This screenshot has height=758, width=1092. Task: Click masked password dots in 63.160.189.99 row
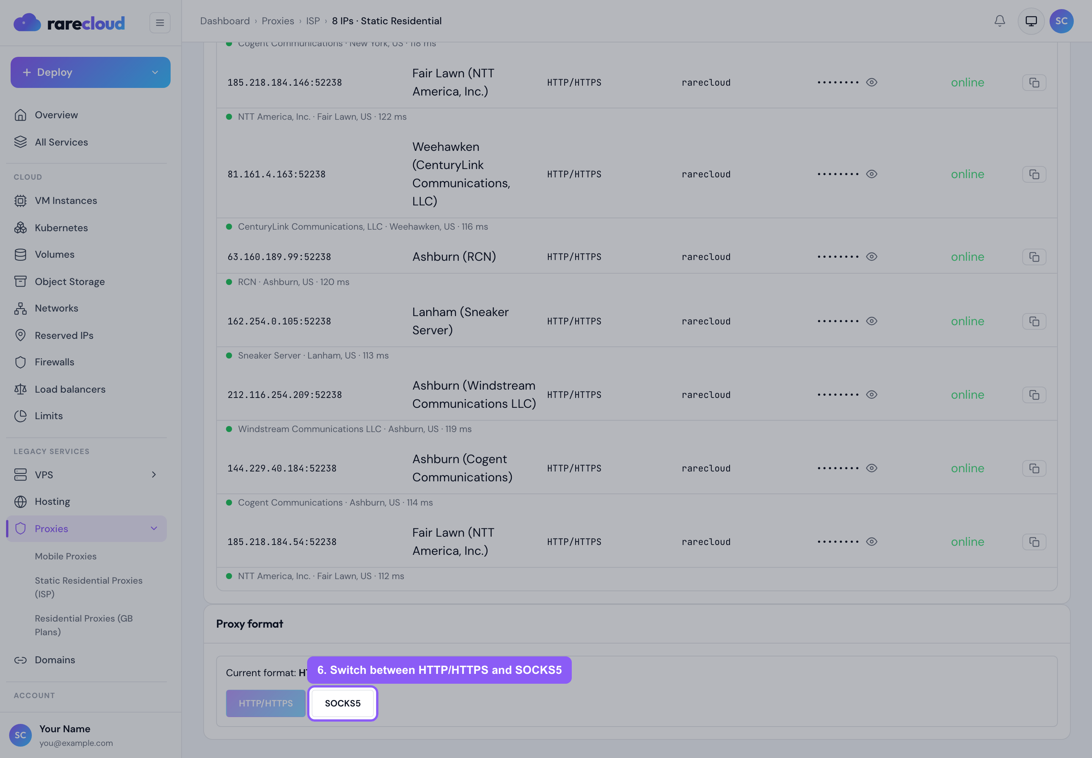click(x=838, y=257)
